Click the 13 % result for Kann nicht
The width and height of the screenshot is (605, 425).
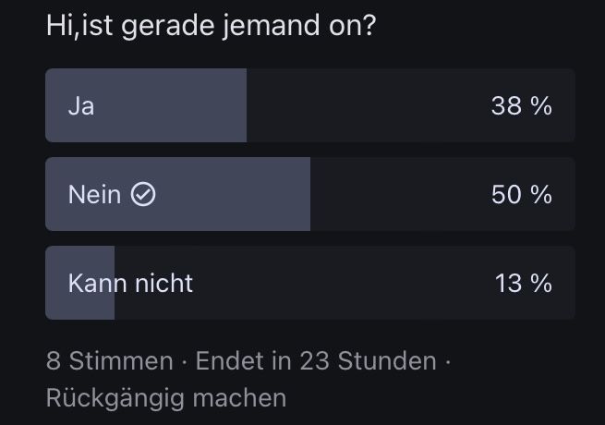pyautogui.click(x=523, y=283)
